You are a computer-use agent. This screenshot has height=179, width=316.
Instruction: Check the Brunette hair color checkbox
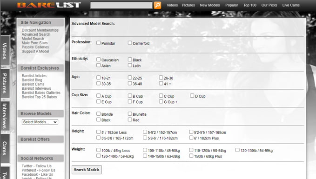coord(130,114)
